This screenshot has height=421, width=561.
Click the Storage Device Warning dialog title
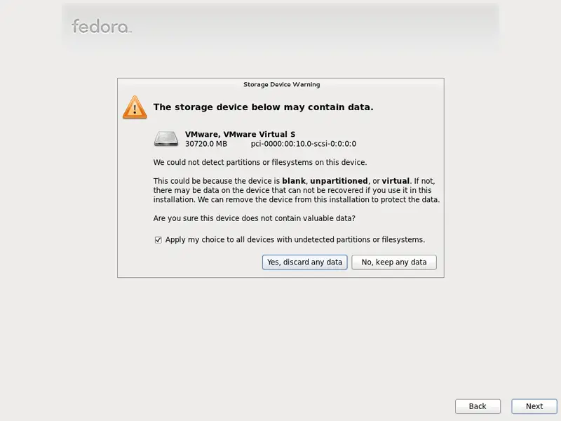tap(282, 84)
